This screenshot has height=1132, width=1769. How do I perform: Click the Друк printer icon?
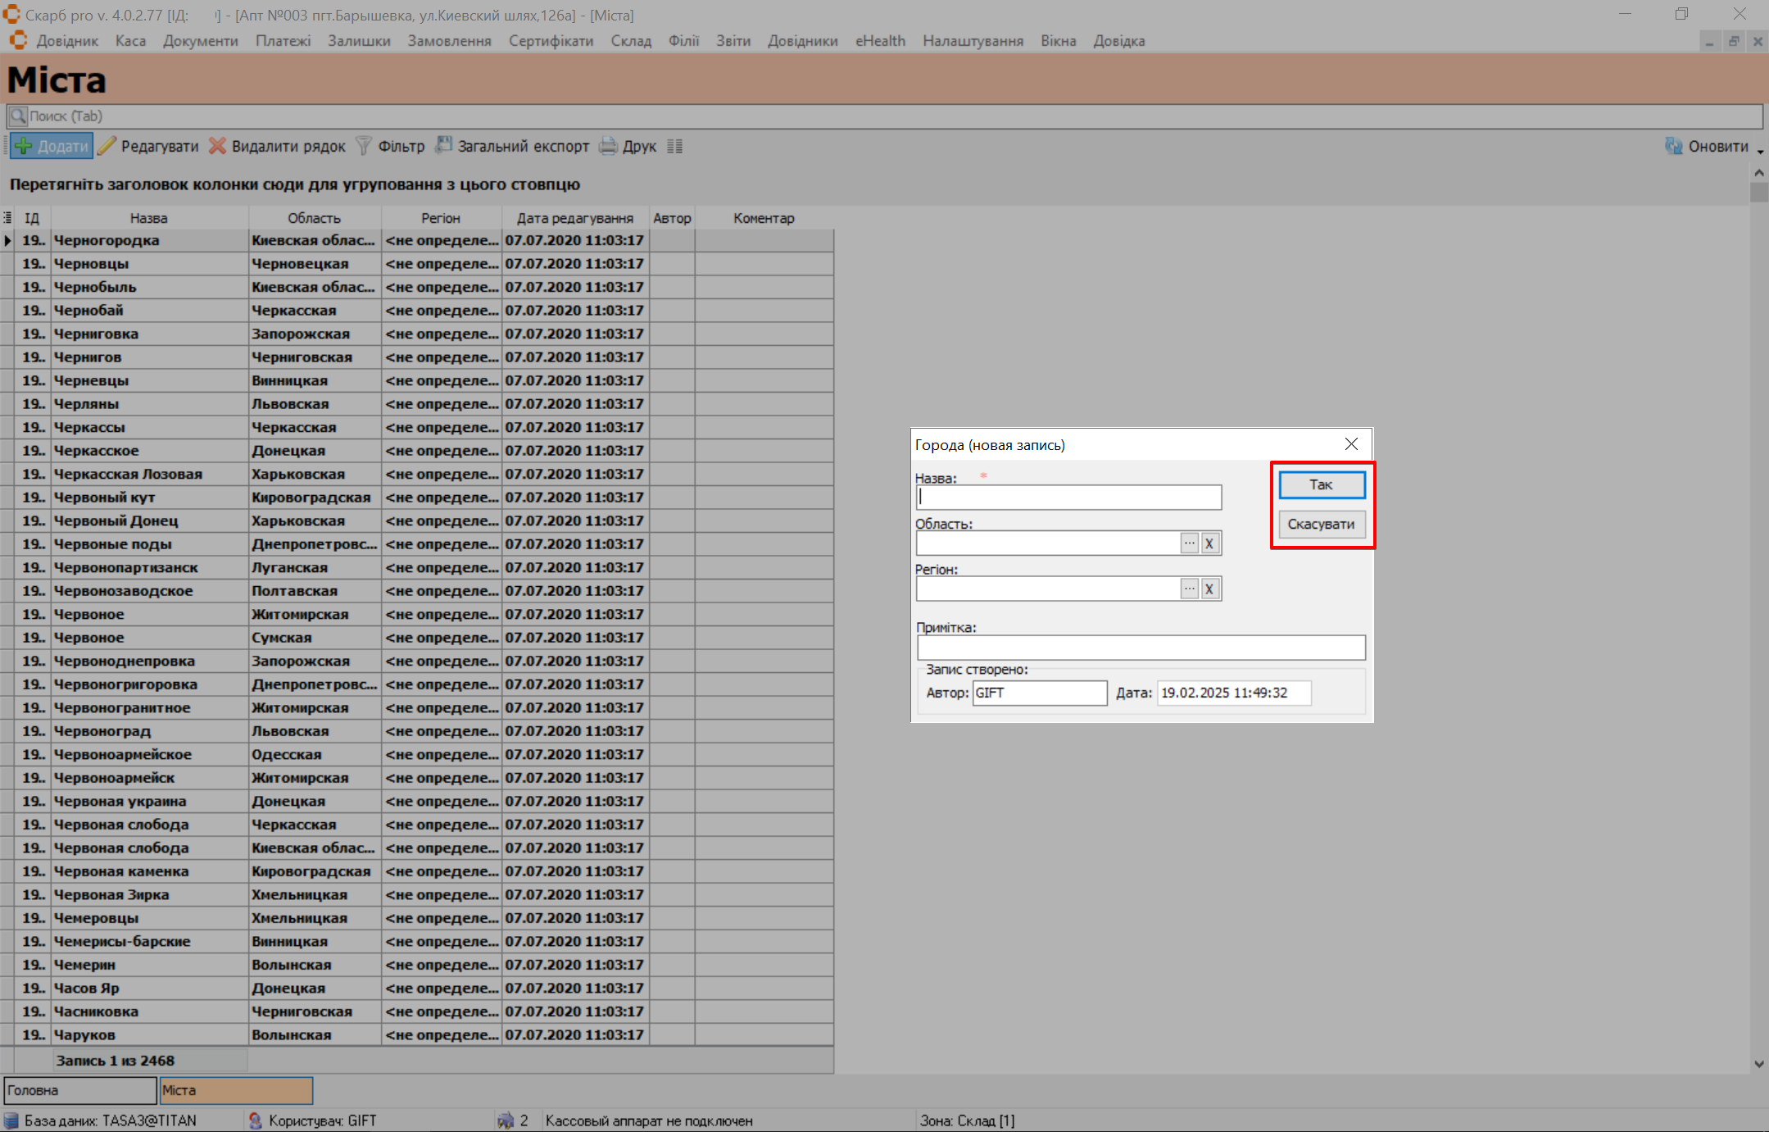tap(608, 146)
